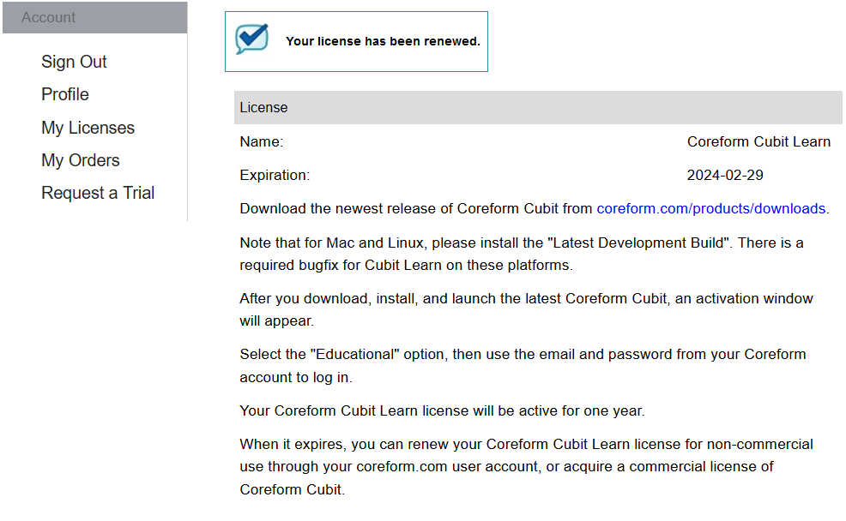Click the 'active for one year' sentence

442,410
